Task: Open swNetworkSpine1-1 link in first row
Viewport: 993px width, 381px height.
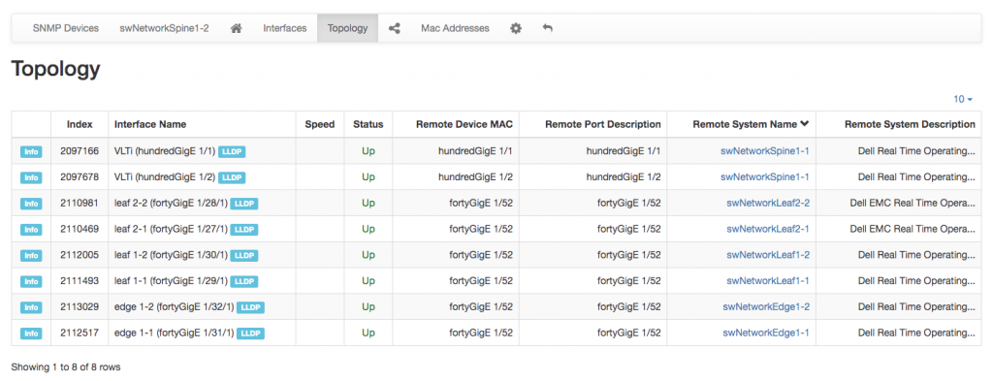Action: coord(765,151)
